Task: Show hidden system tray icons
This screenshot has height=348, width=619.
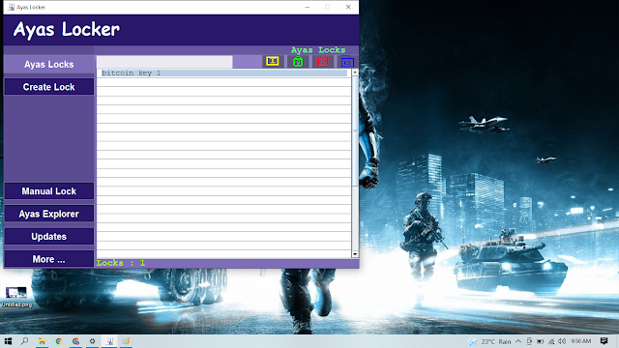Action: pyautogui.click(x=518, y=341)
